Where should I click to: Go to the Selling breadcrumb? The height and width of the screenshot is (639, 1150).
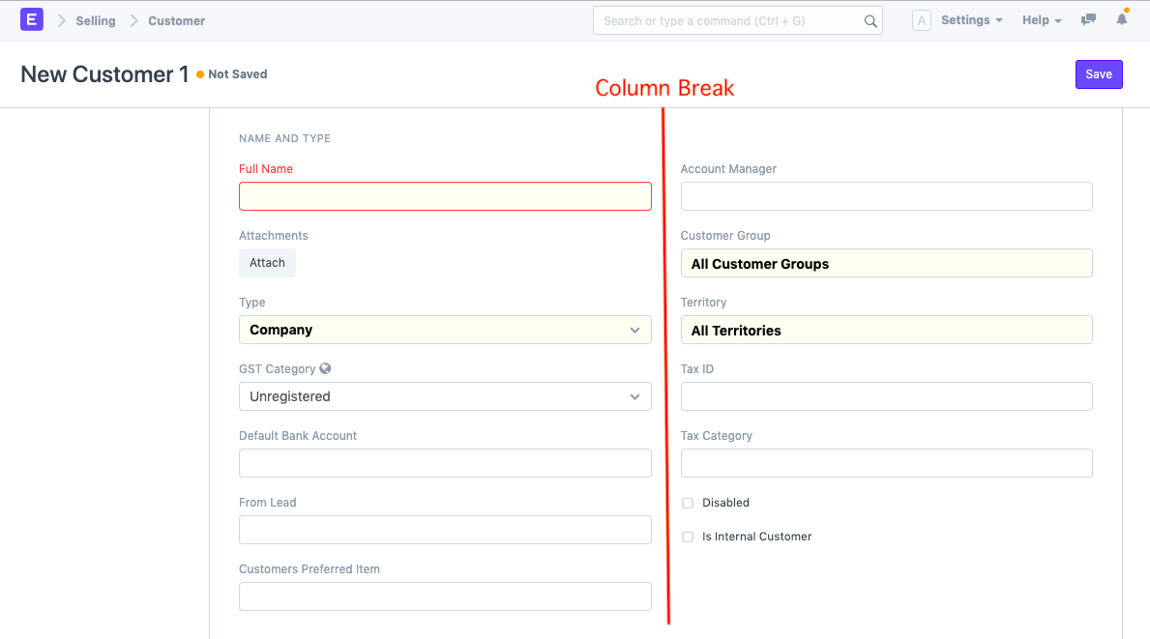[x=96, y=20]
